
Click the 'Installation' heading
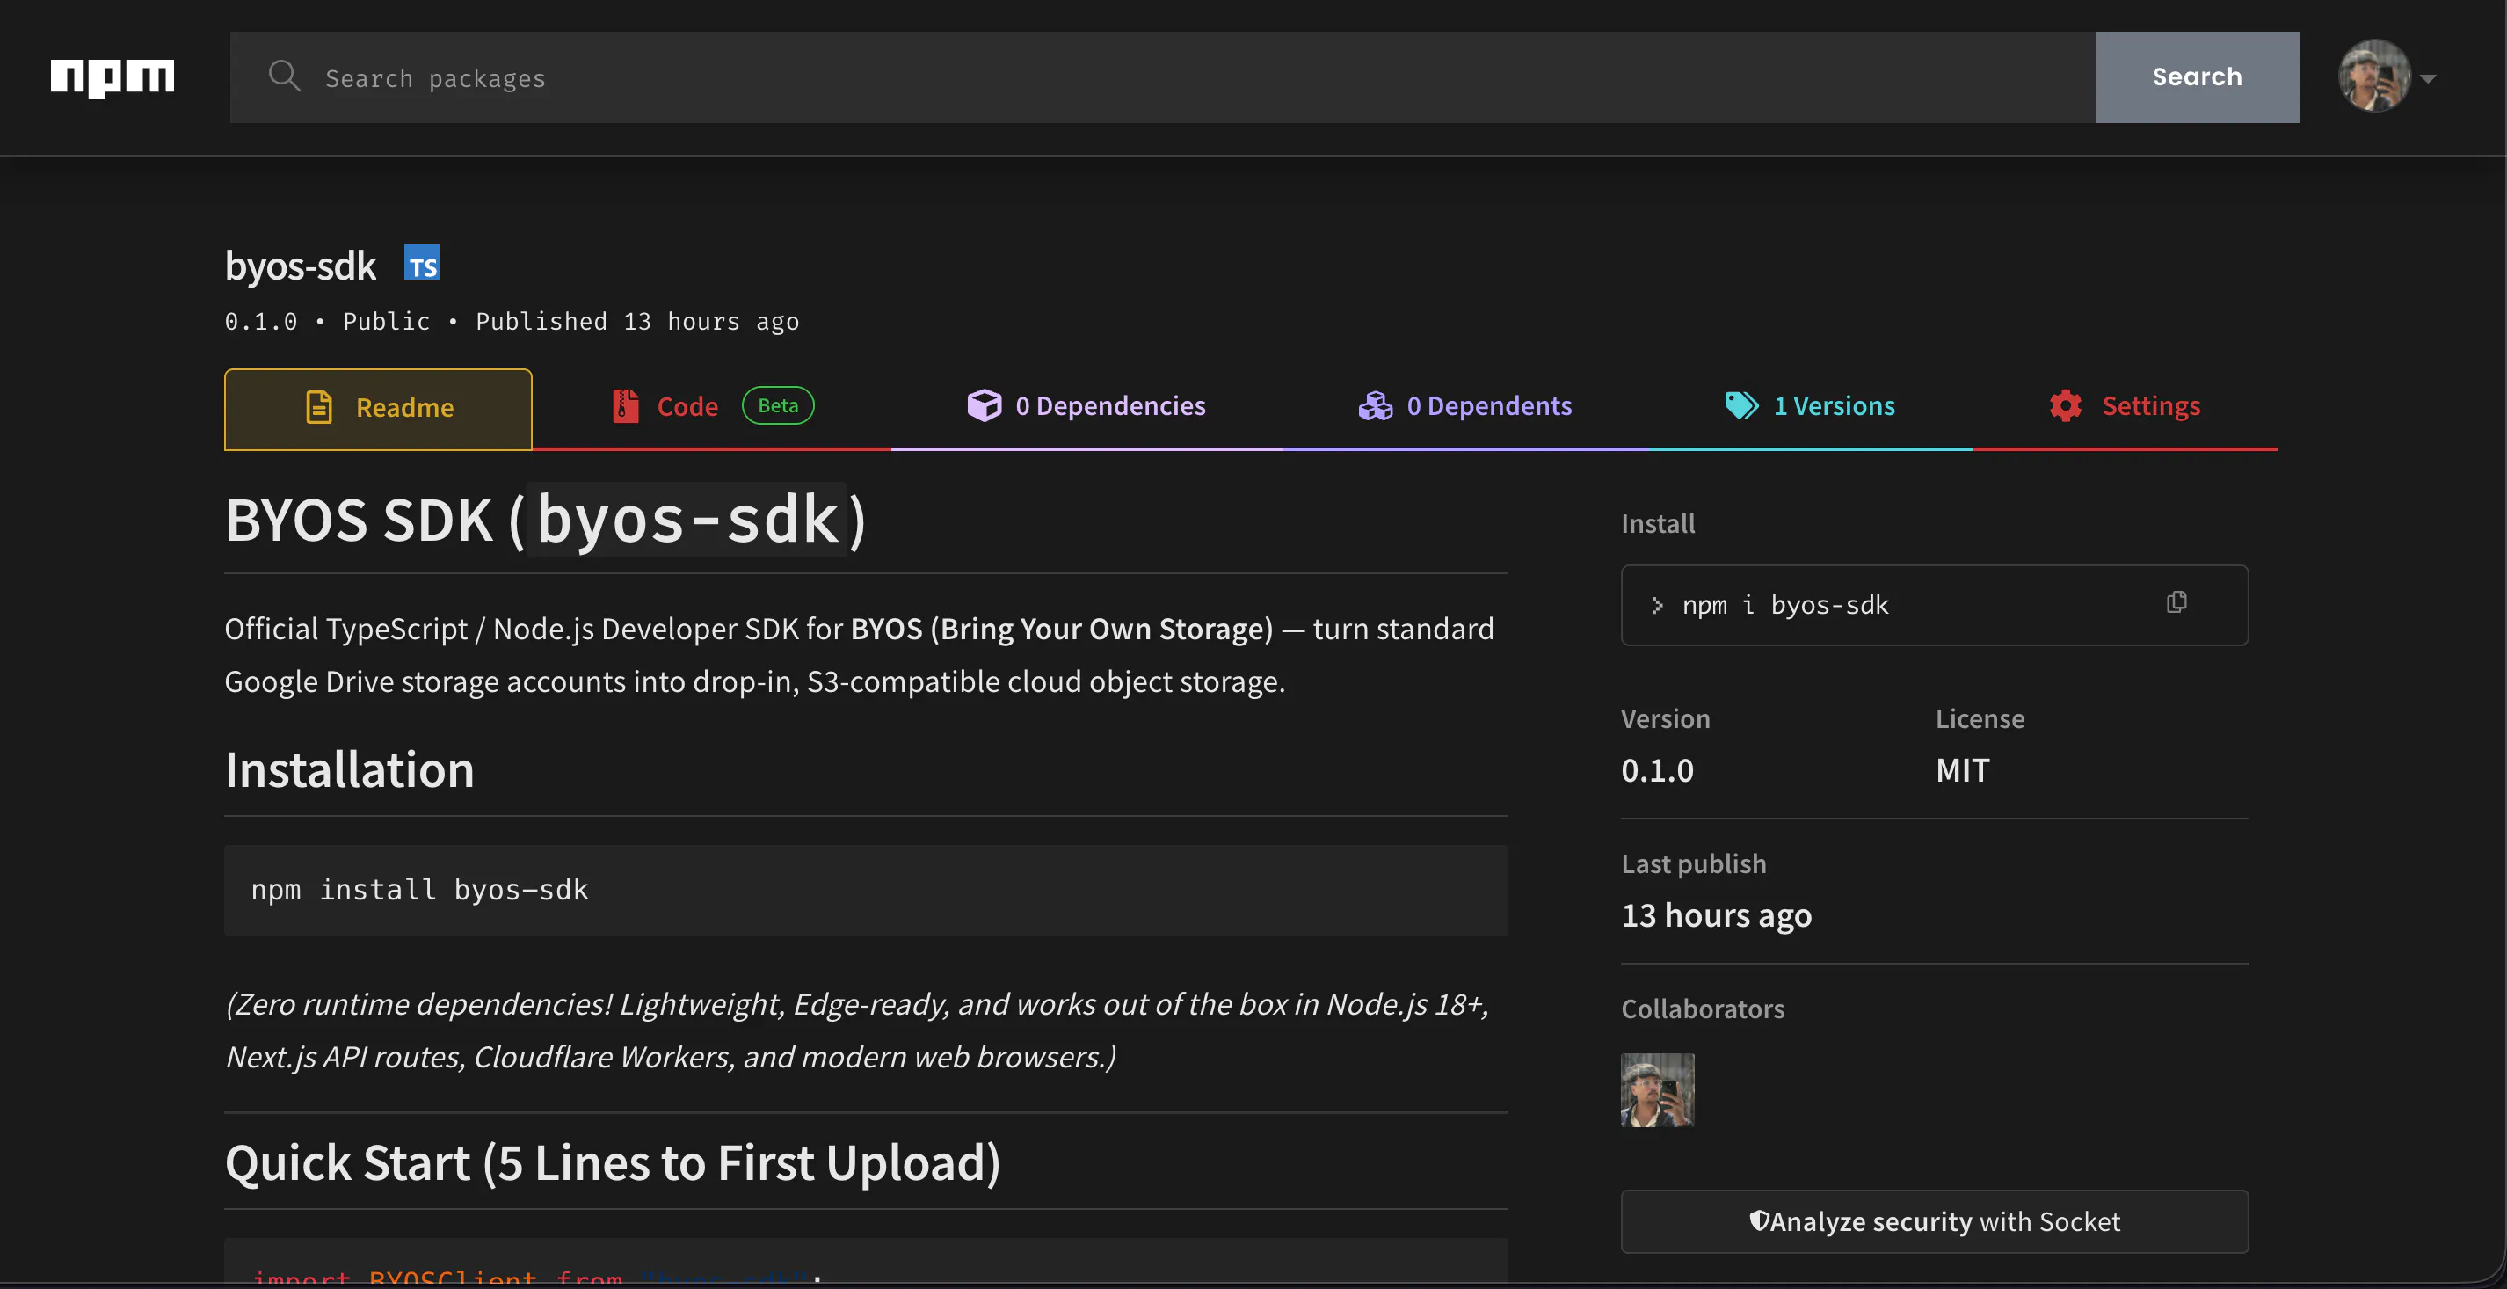349,769
